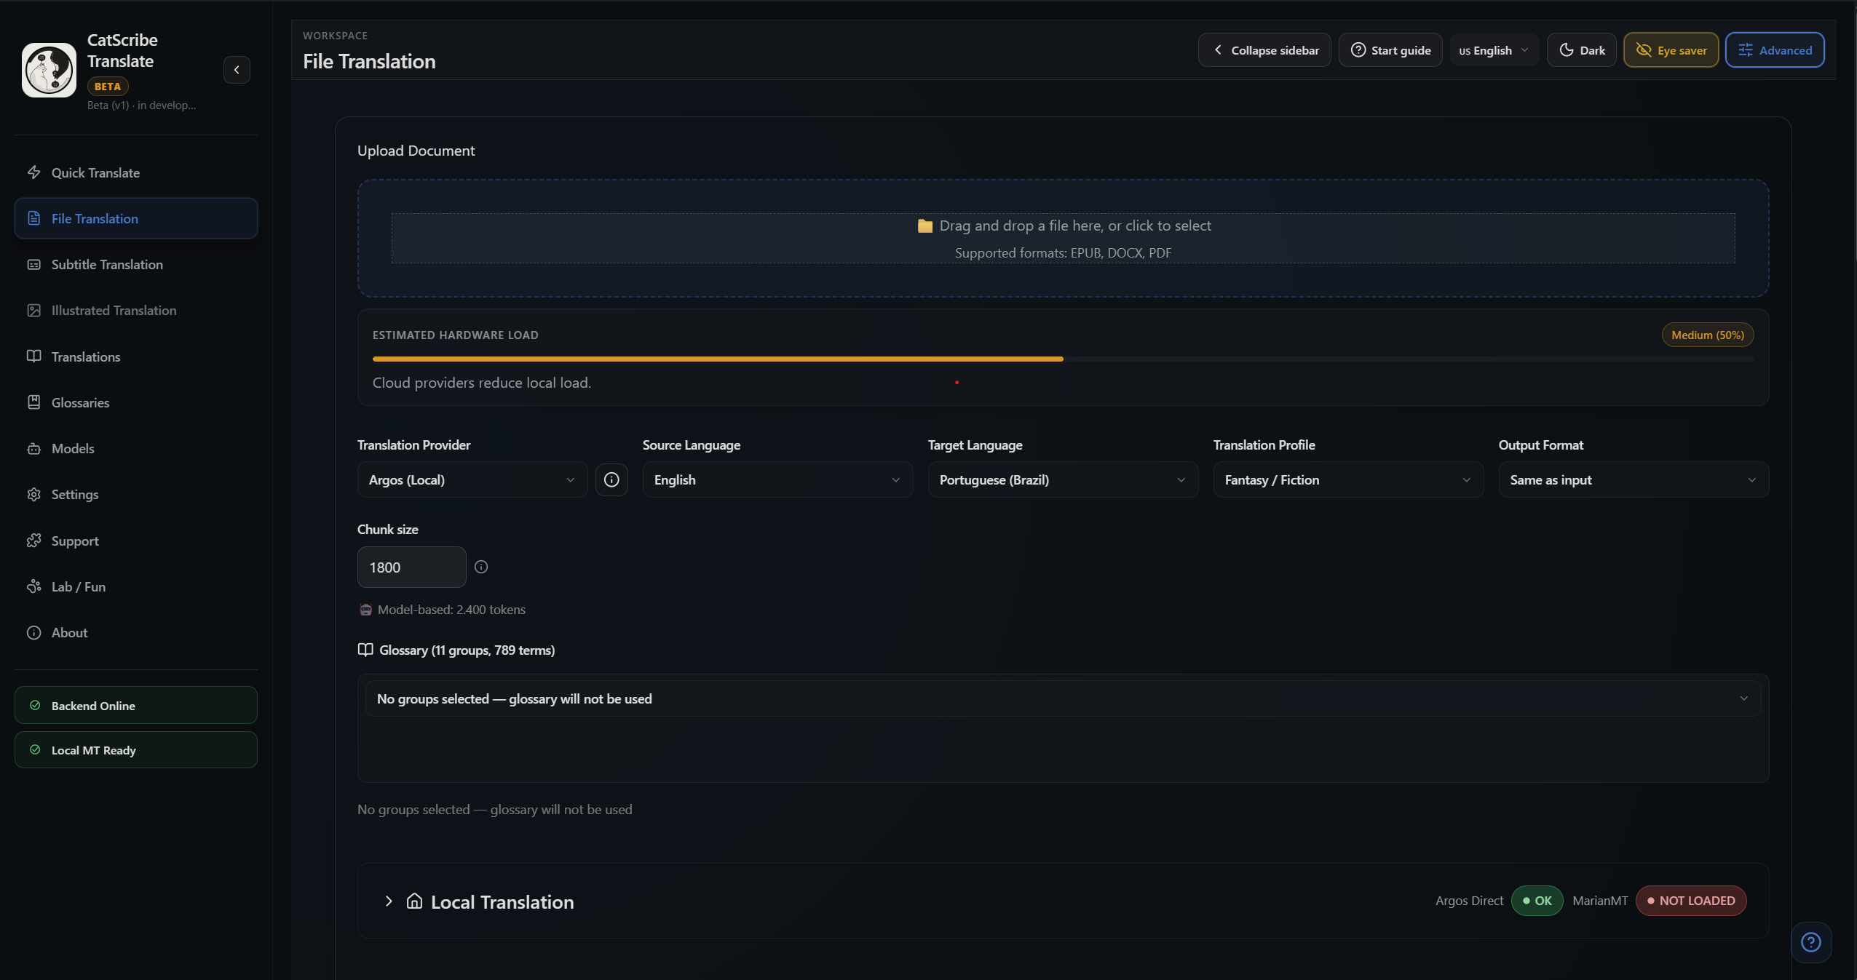1857x980 pixels.
Task: Open the Target Language dropdown
Action: [x=1062, y=479]
